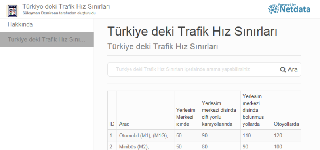Open the Powered by Netdata logo link
Viewport: 320px width, 150px height.
pyautogui.click(x=289, y=9)
